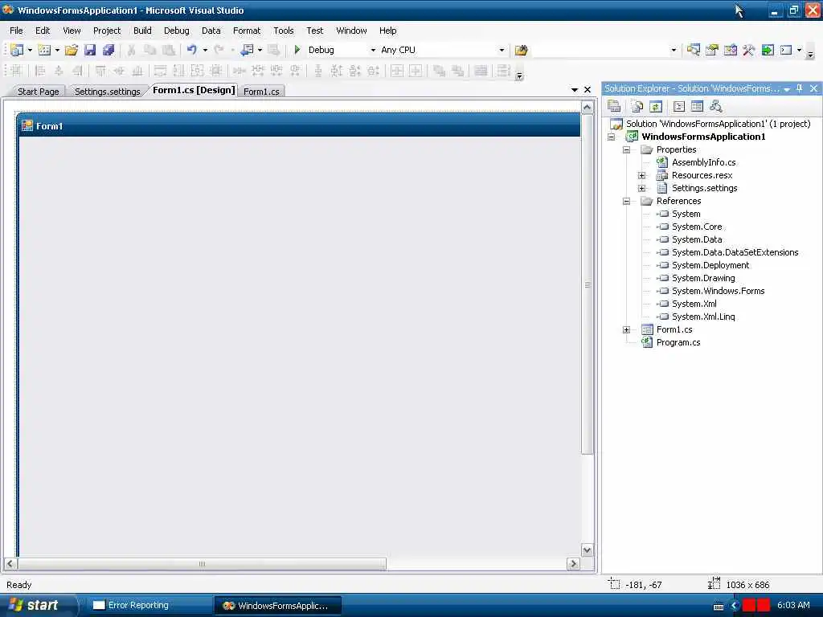Image resolution: width=823 pixels, height=617 pixels.
Task: Open the Object Browser toolbar icon
Action: coord(730,50)
